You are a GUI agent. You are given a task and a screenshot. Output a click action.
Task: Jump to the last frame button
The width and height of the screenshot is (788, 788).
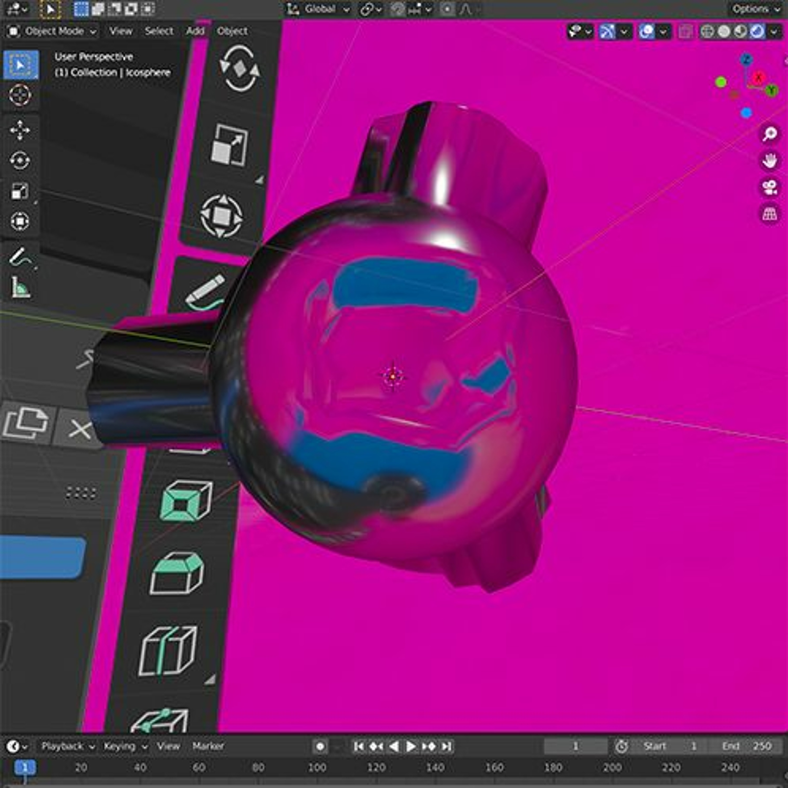(x=447, y=746)
